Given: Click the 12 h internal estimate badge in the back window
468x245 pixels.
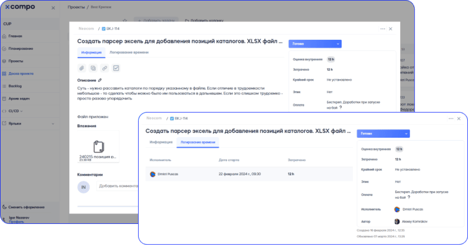Looking at the screenshot, I should click(331, 59).
